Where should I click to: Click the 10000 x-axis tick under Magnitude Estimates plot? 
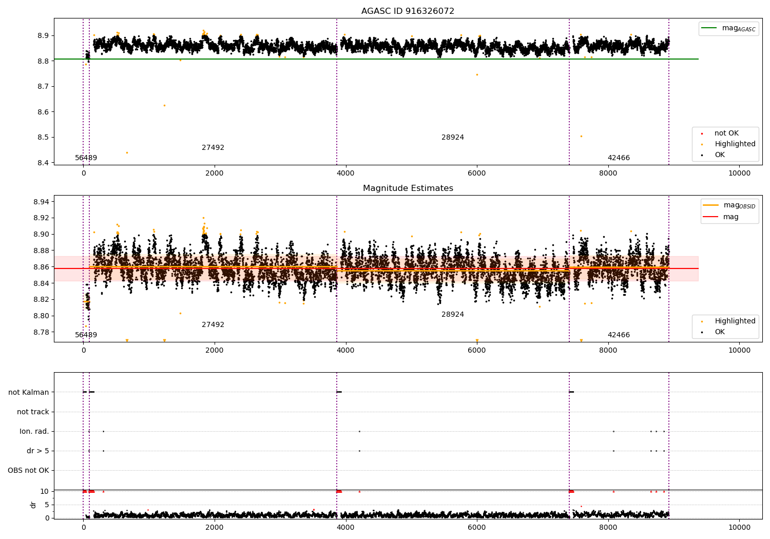pyautogui.click(x=739, y=350)
